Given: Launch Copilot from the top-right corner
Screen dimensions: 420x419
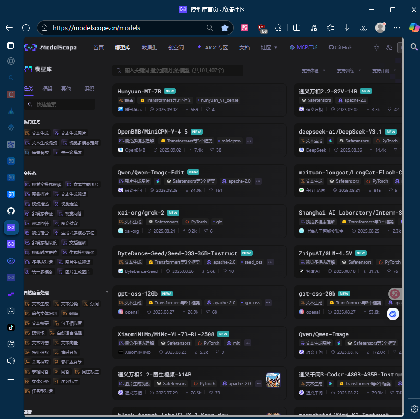Looking at the screenshot, I should [414, 28].
